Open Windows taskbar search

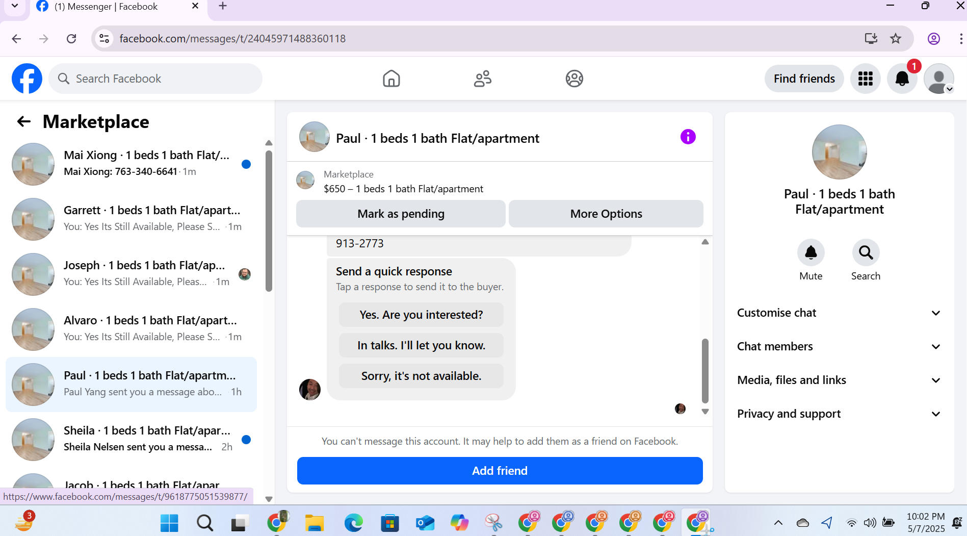tap(205, 523)
